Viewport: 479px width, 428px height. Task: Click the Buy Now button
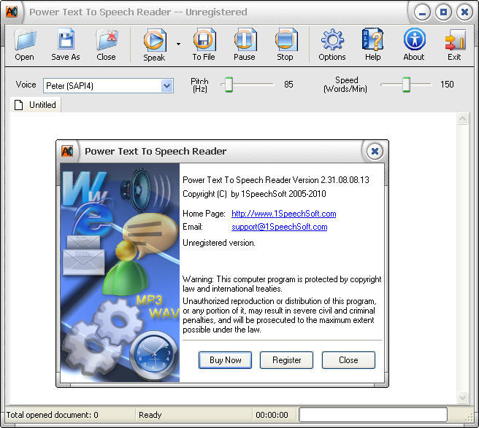click(x=226, y=360)
